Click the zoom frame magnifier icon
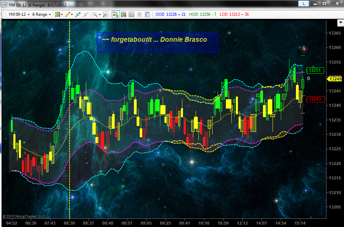This screenshot has width=344, height=227. [x=105, y=14]
